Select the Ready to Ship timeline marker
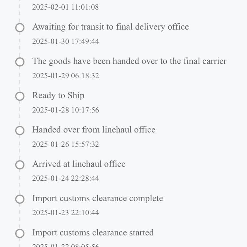Viewport: 247px width, 247px height. pyautogui.click(x=20, y=96)
